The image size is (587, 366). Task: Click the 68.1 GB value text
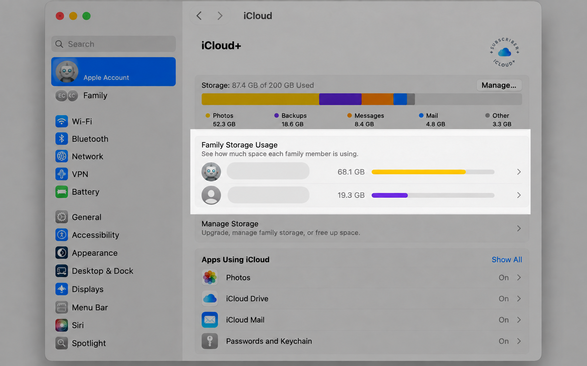click(351, 172)
